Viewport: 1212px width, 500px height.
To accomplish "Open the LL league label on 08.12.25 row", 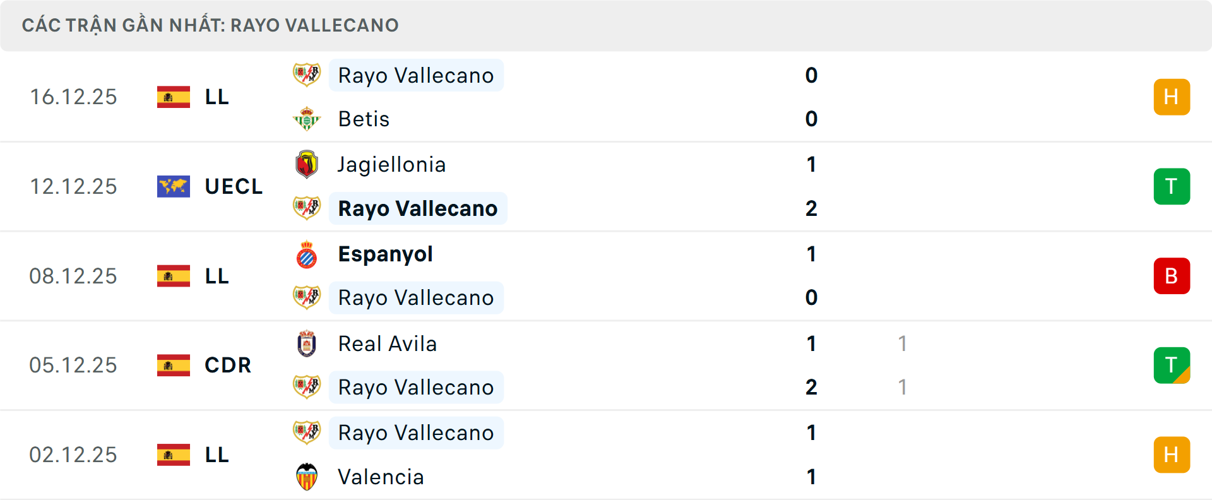I will (x=217, y=276).
